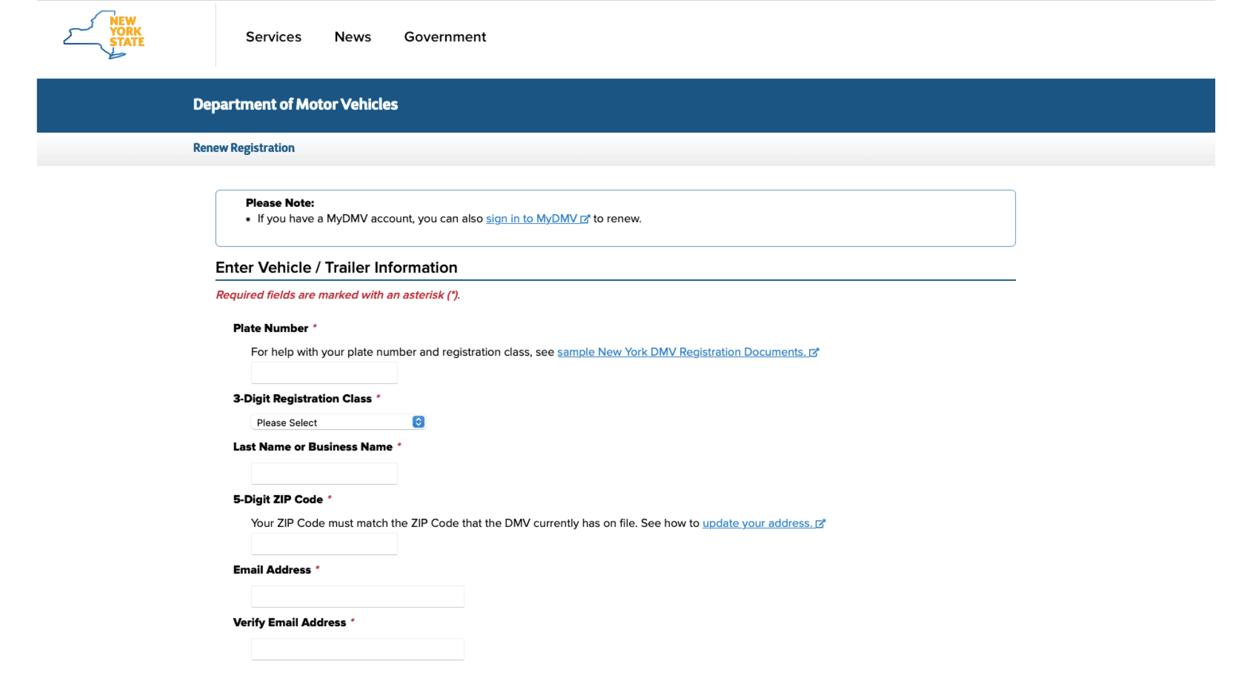1252x679 pixels.
Task: Open sample New York DMV Registration Documents link
Action: point(681,352)
